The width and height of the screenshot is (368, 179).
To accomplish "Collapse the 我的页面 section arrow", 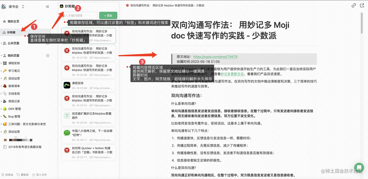I will coord(1,55).
